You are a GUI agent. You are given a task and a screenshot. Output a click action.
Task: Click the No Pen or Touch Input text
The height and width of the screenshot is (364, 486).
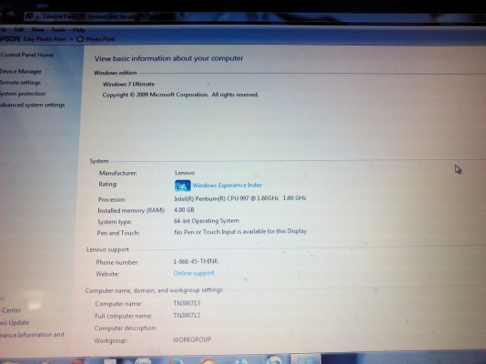[x=240, y=232]
